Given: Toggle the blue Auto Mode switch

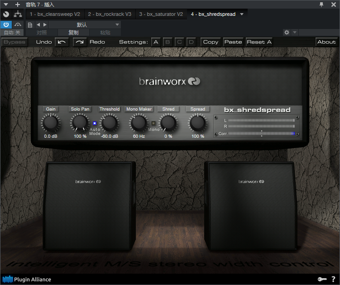Looking at the screenshot, I should [x=95, y=123].
